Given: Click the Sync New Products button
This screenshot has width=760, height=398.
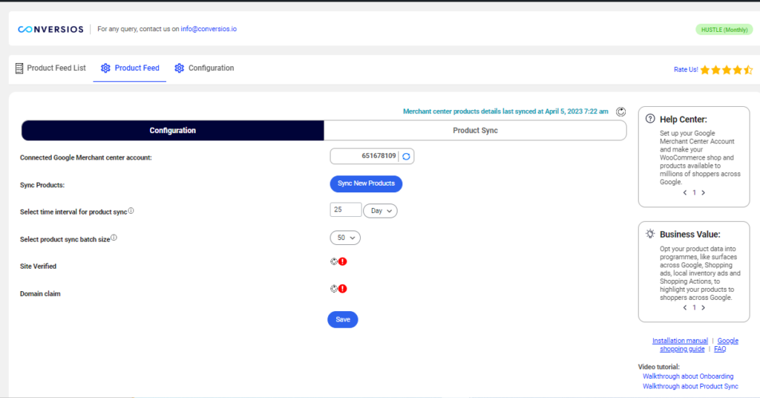Looking at the screenshot, I should 366,183.
